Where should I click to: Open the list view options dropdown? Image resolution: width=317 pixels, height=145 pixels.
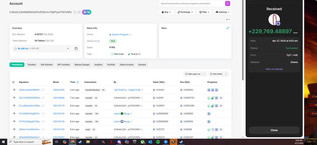pyautogui.click(x=228, y=19)
